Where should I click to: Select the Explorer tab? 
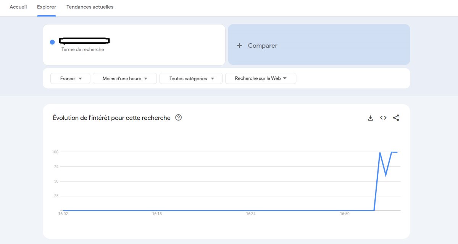[x=46, y=7]
